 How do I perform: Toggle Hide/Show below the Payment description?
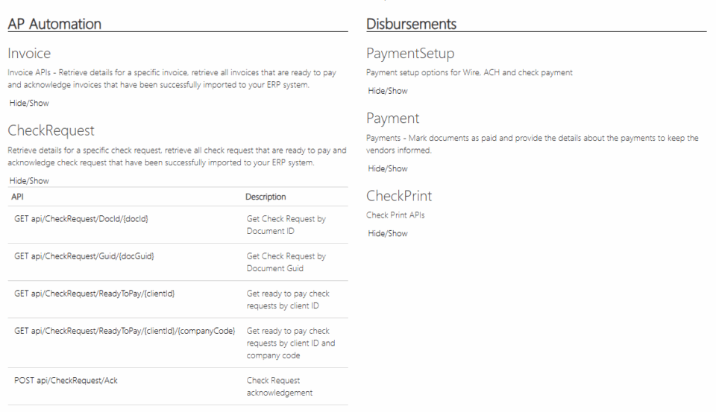pos(388,168)
